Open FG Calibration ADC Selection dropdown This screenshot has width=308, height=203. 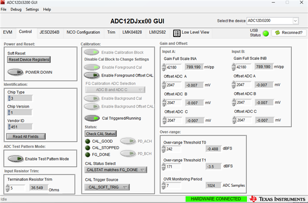click(x=115, y=90)
